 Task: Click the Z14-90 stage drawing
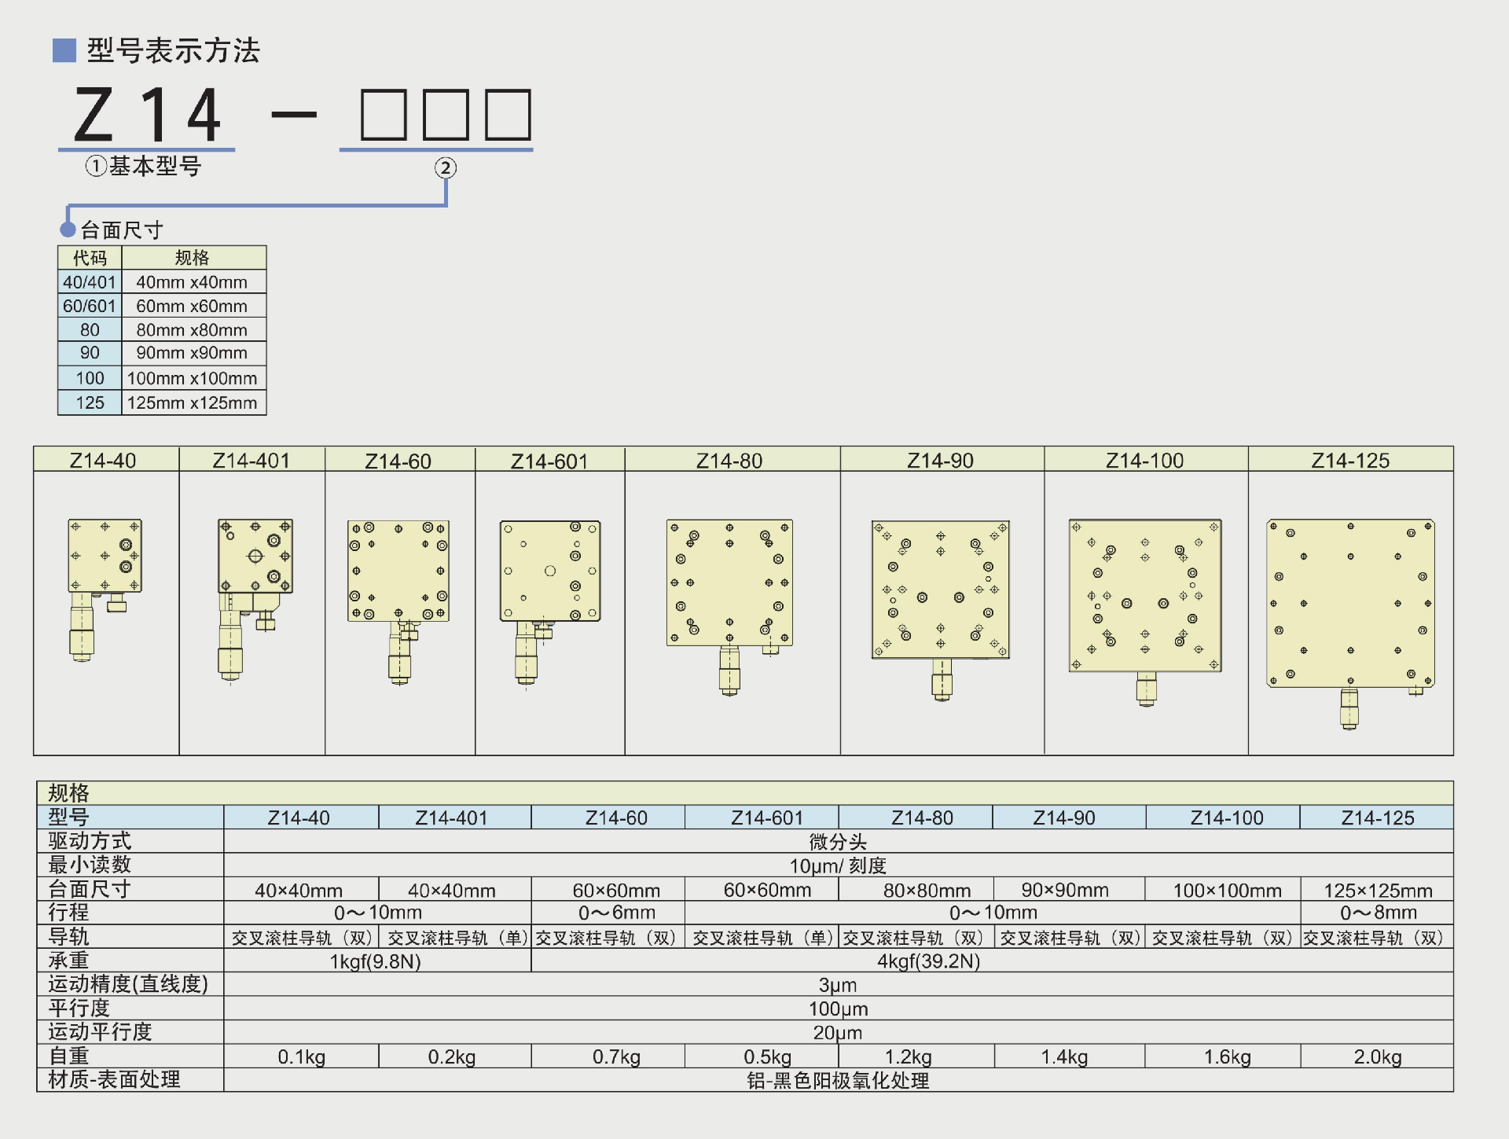tap(941, 590)
